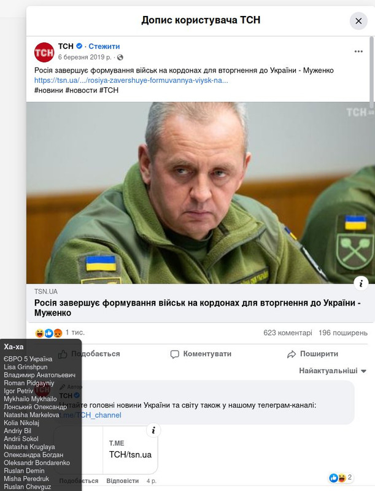Open the three-dot post options menu
Image resolution: width=375 pixels, height=491 pixels.
point(358,52)
